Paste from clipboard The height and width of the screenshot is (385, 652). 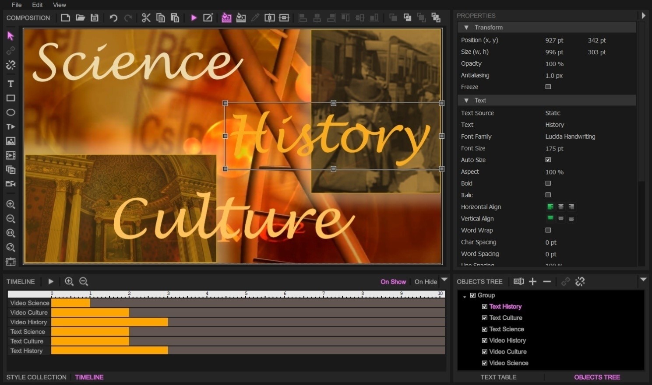[175, 17]
